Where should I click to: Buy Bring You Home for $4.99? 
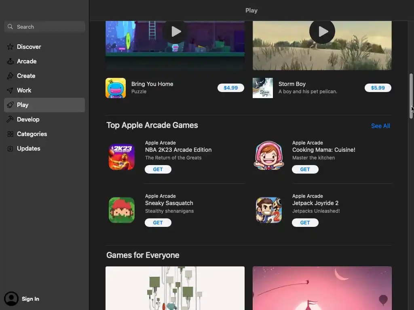tap(231, 88)
